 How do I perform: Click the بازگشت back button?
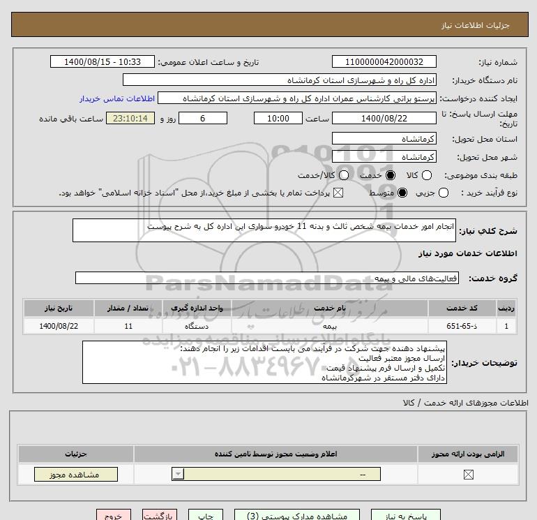[x=160, y=515]
